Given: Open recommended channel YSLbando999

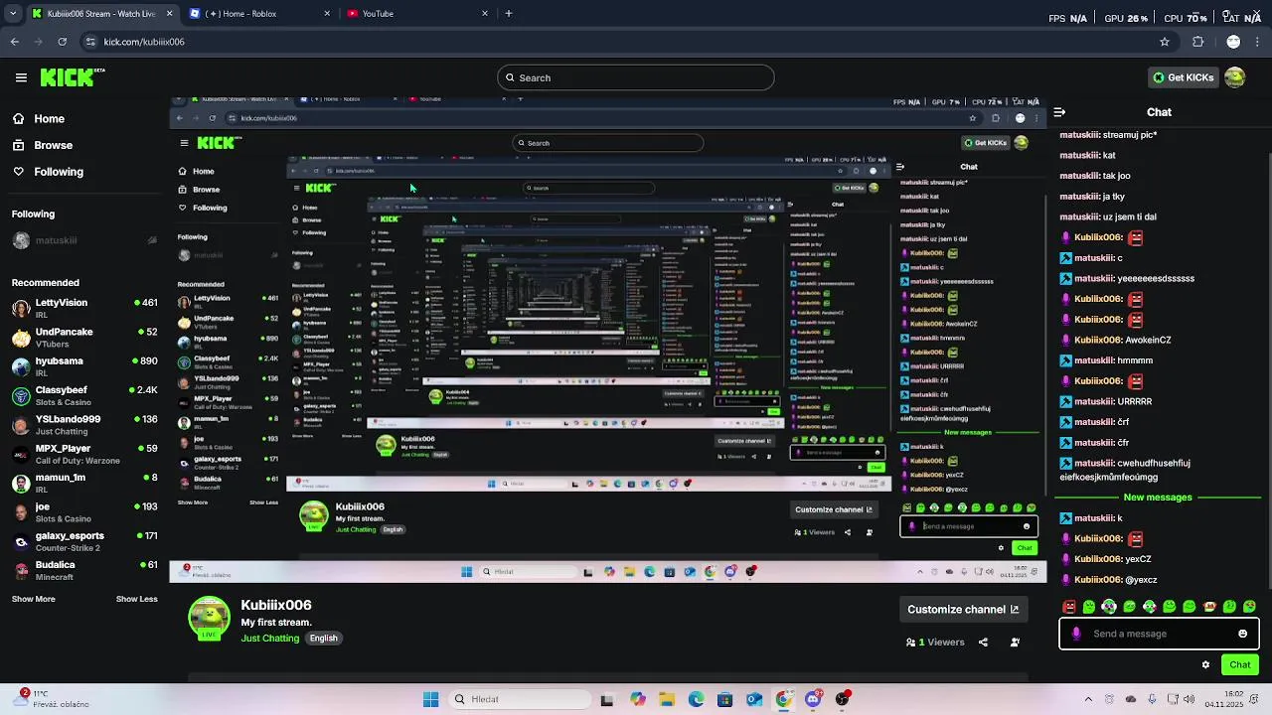Looking at the screenshot, I should (84, 425).
